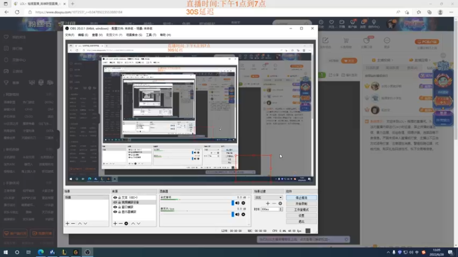The height and width of the screenshot is (257, 458).
Task: Add a scene transition with plus icon
Action: point(268,203)
